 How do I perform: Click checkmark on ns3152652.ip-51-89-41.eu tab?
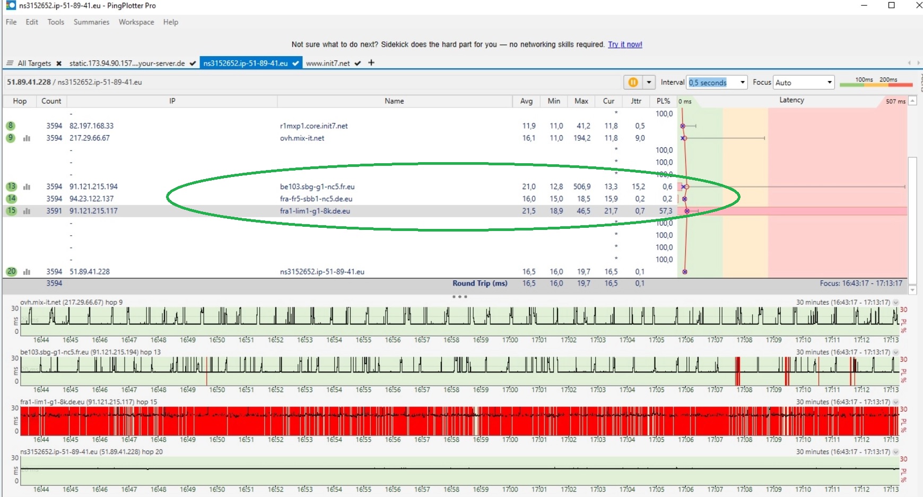[x=295, y=63]
